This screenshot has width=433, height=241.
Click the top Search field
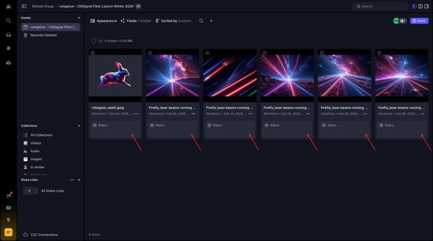380,6
